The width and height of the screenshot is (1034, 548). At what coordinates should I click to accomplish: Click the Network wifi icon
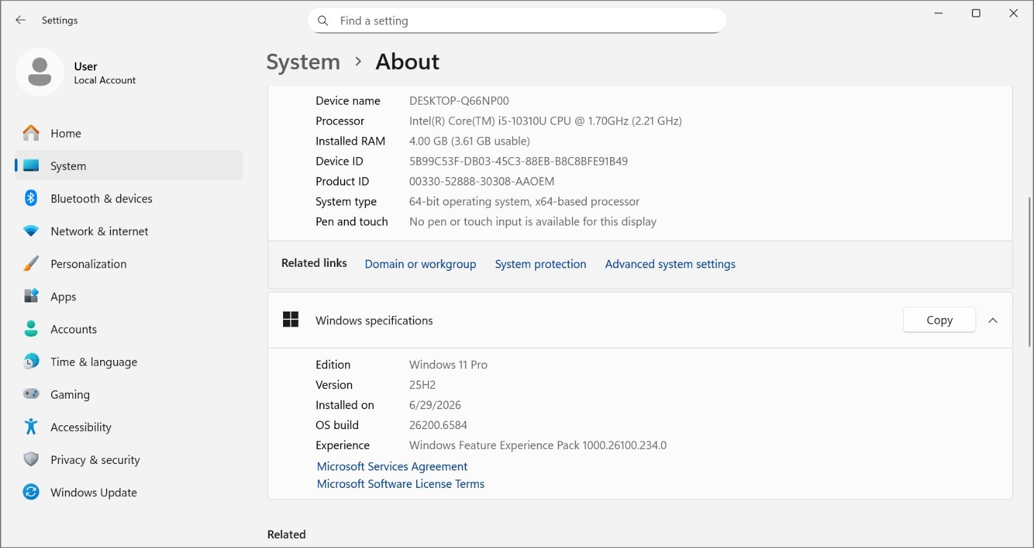tap(31, 231)
